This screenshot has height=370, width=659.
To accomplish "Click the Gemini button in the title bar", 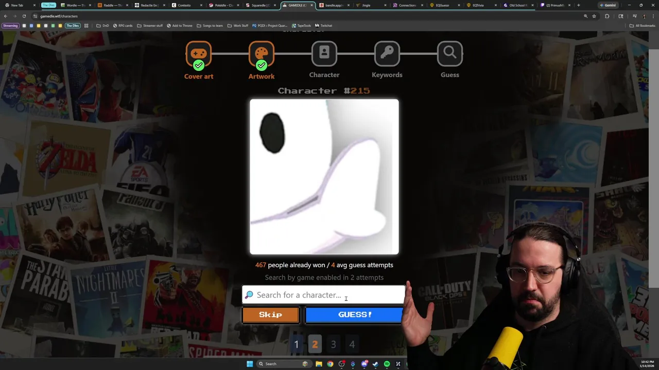I will 608,5.
